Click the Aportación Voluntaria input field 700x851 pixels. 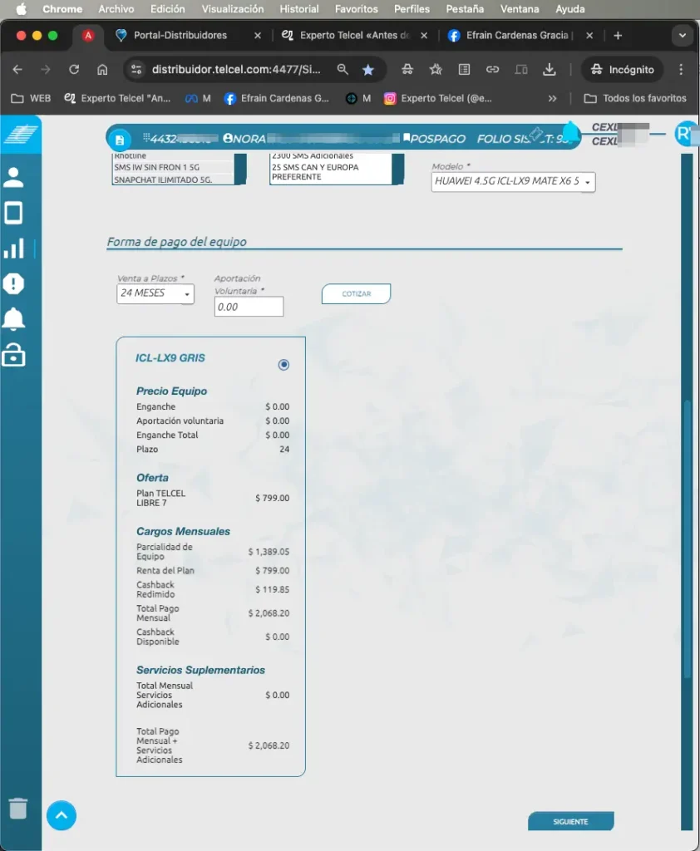[249, 307]
